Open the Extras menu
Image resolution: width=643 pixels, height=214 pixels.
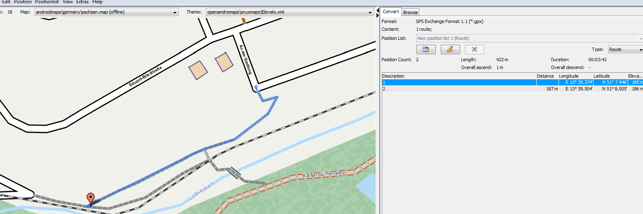click(x=82, y=2)
